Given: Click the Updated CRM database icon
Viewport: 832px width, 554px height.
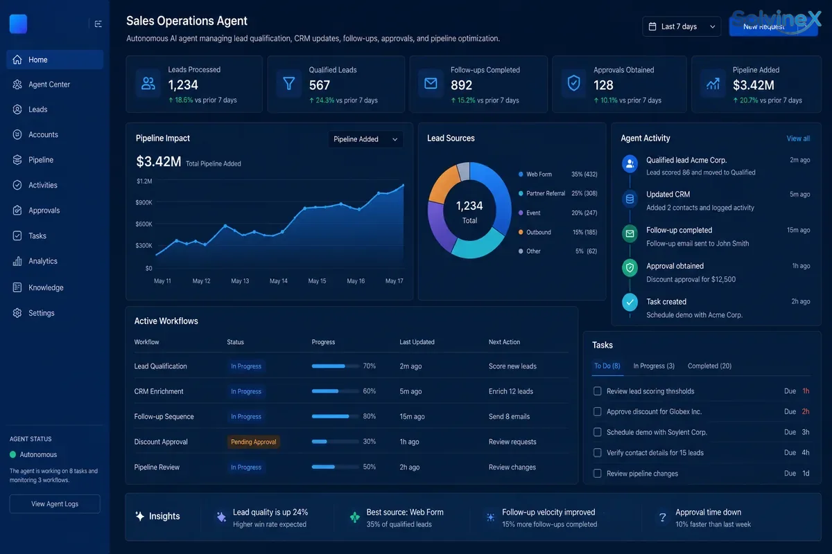Looking at the screenshot, I should tap(630, 199).
